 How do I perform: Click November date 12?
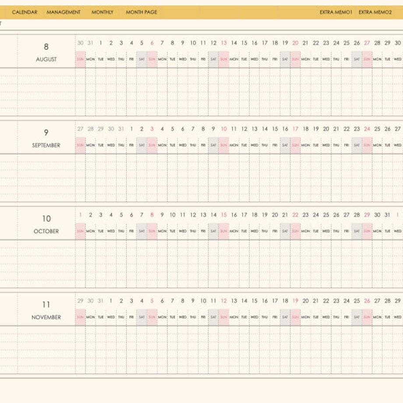(224, 300)
